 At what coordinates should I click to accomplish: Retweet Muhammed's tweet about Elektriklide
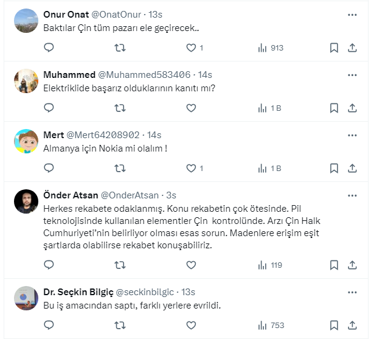(120, 108)
